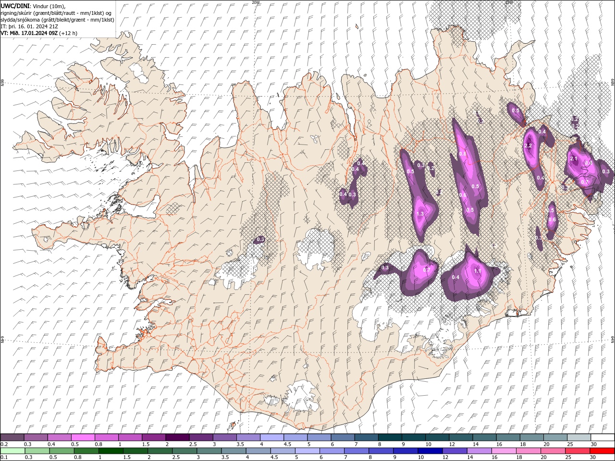The height and width of the screenshot is (461, 615).
Task: Click the 20W longitude label
Action: [256, 2]
